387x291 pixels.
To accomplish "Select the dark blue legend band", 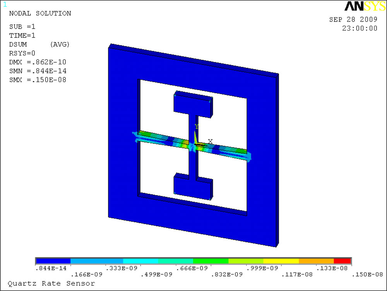I will point(53,261).
